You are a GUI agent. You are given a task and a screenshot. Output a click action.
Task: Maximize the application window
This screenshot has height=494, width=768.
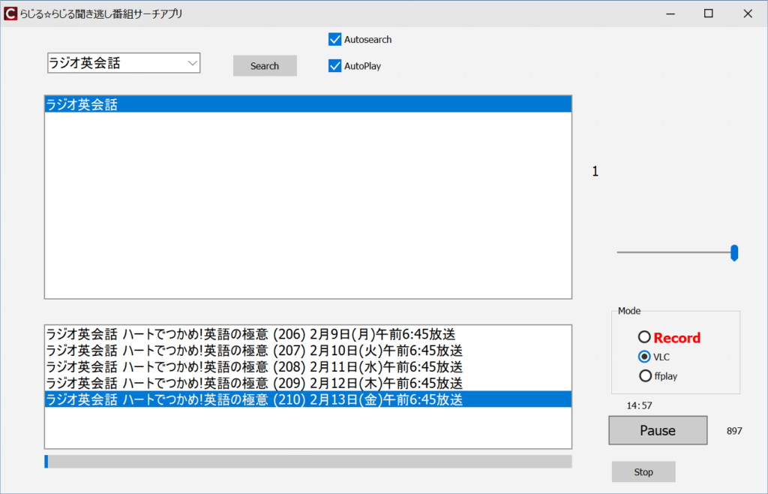pyautogui.click(x=708, y=14)
